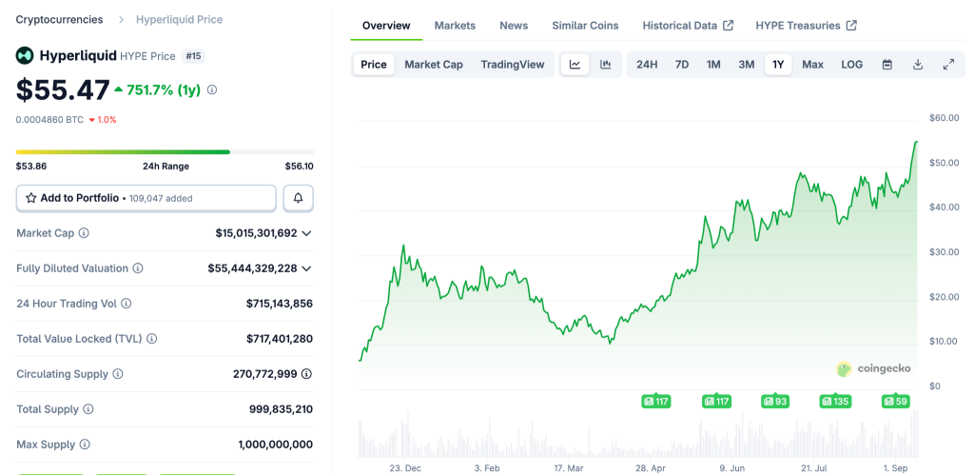Screen dimensions: 974x475
Task: Click info icon beside 751.7% (1y)
Action: tap(212, 90)
